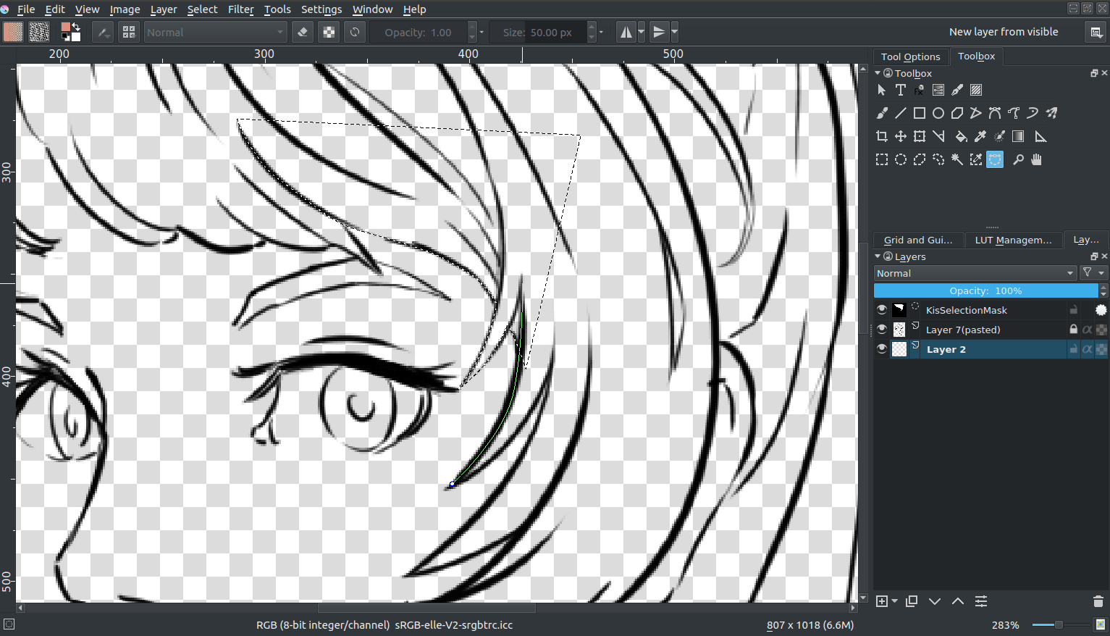Open the brush blending mode dropdown
The height and width of the screenshot is (636, 1110).
click(x=215, y=32)
